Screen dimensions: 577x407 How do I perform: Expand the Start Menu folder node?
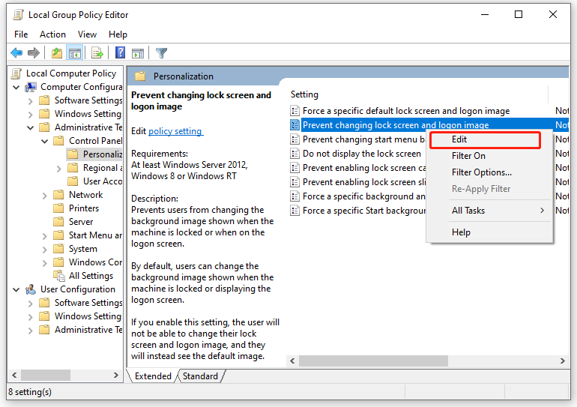[44, 236]
